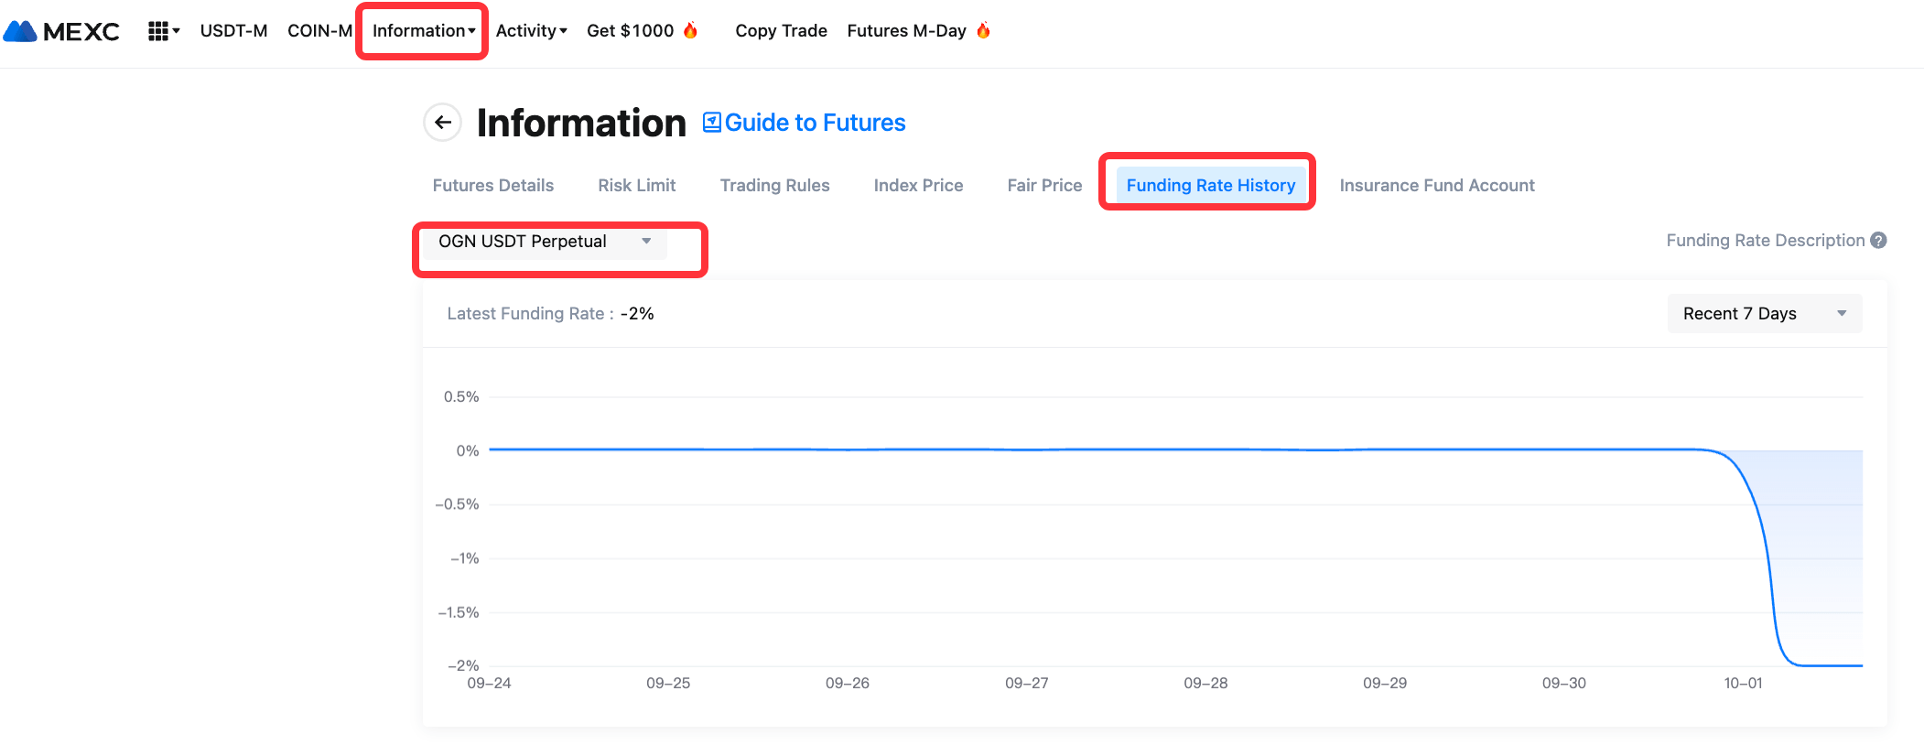This screenshot has width=1924, height=745.
Task: Click the Guide to Futures book icon
Action: 711,123
